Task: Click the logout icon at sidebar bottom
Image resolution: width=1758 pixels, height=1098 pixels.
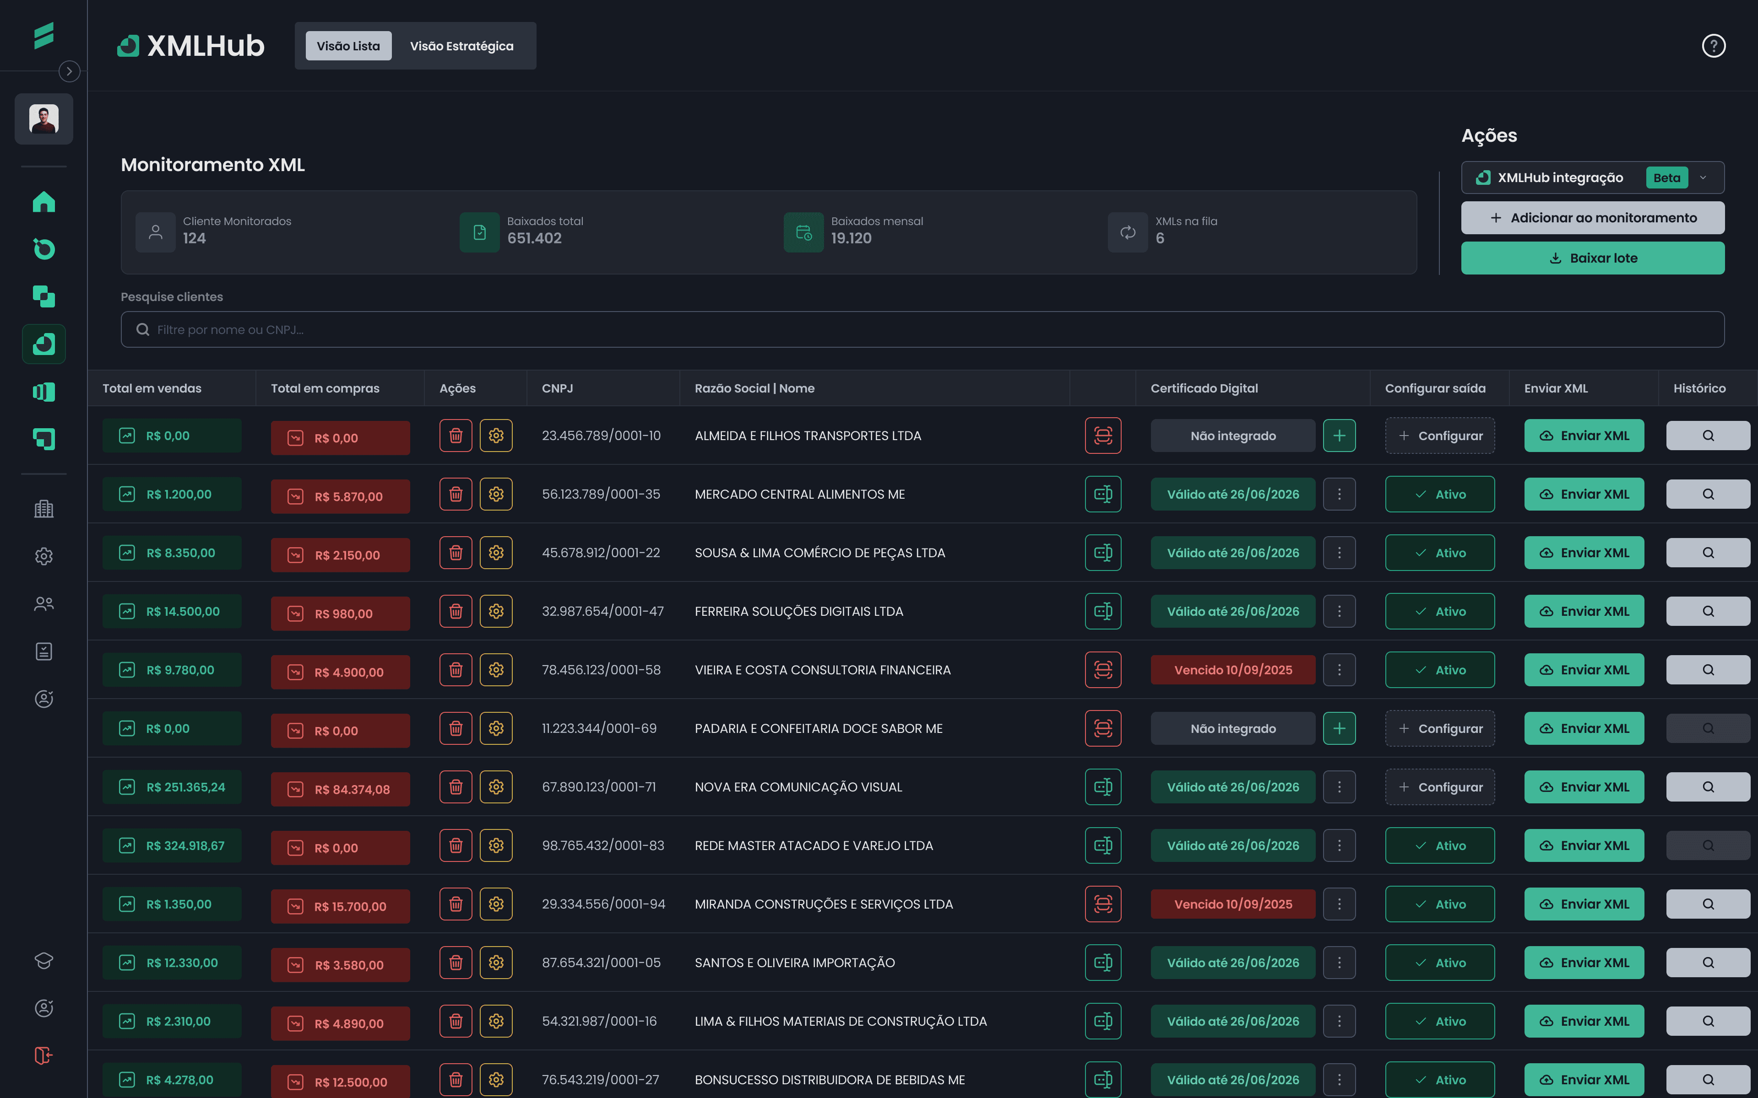Action: tap(43, 1055)
